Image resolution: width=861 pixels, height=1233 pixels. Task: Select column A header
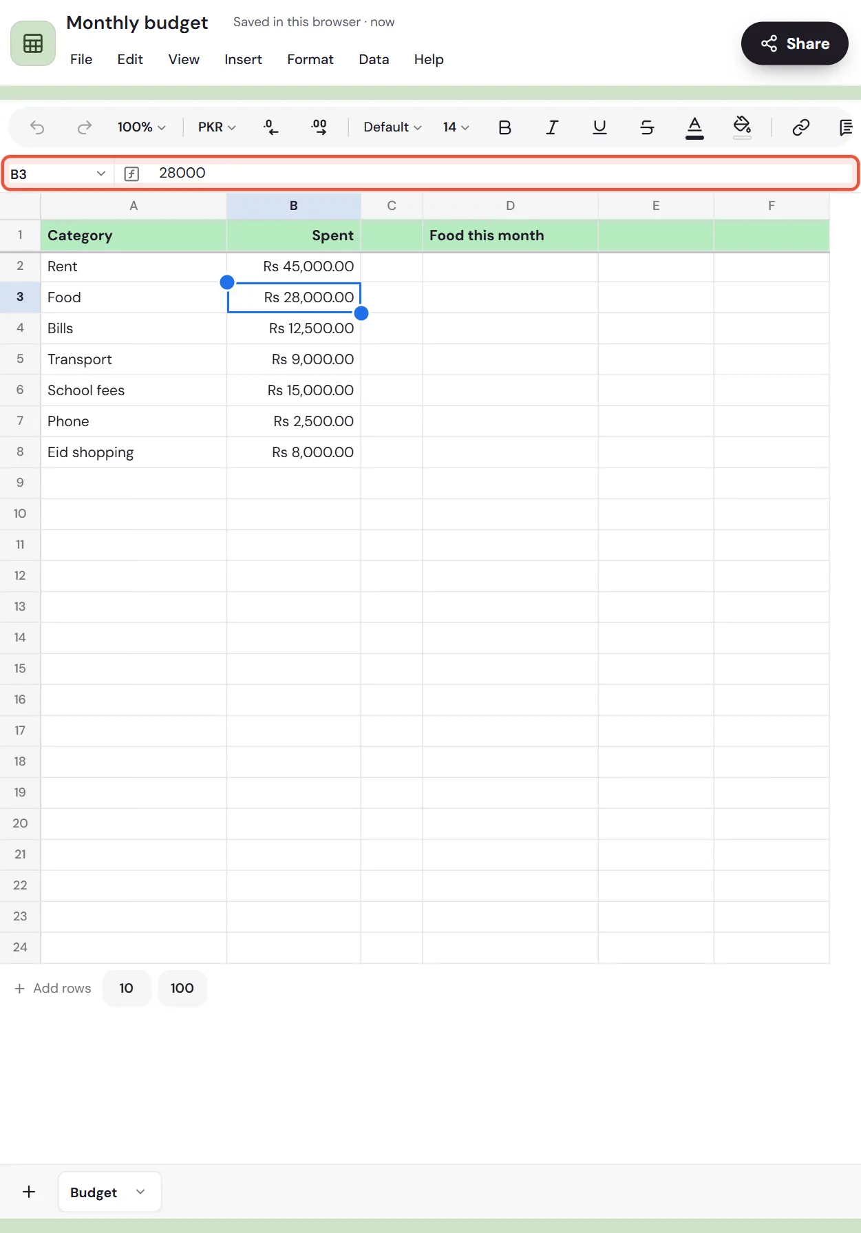(x=134, y=206)
